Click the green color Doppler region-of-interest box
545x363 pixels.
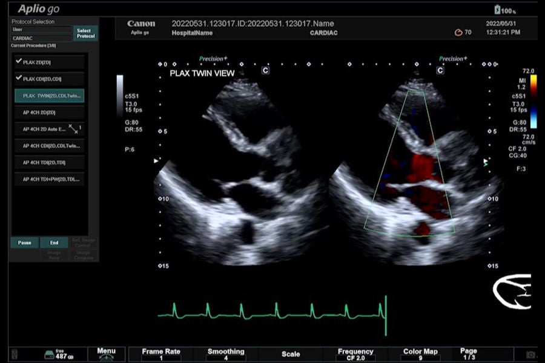(x=409, y=164)
